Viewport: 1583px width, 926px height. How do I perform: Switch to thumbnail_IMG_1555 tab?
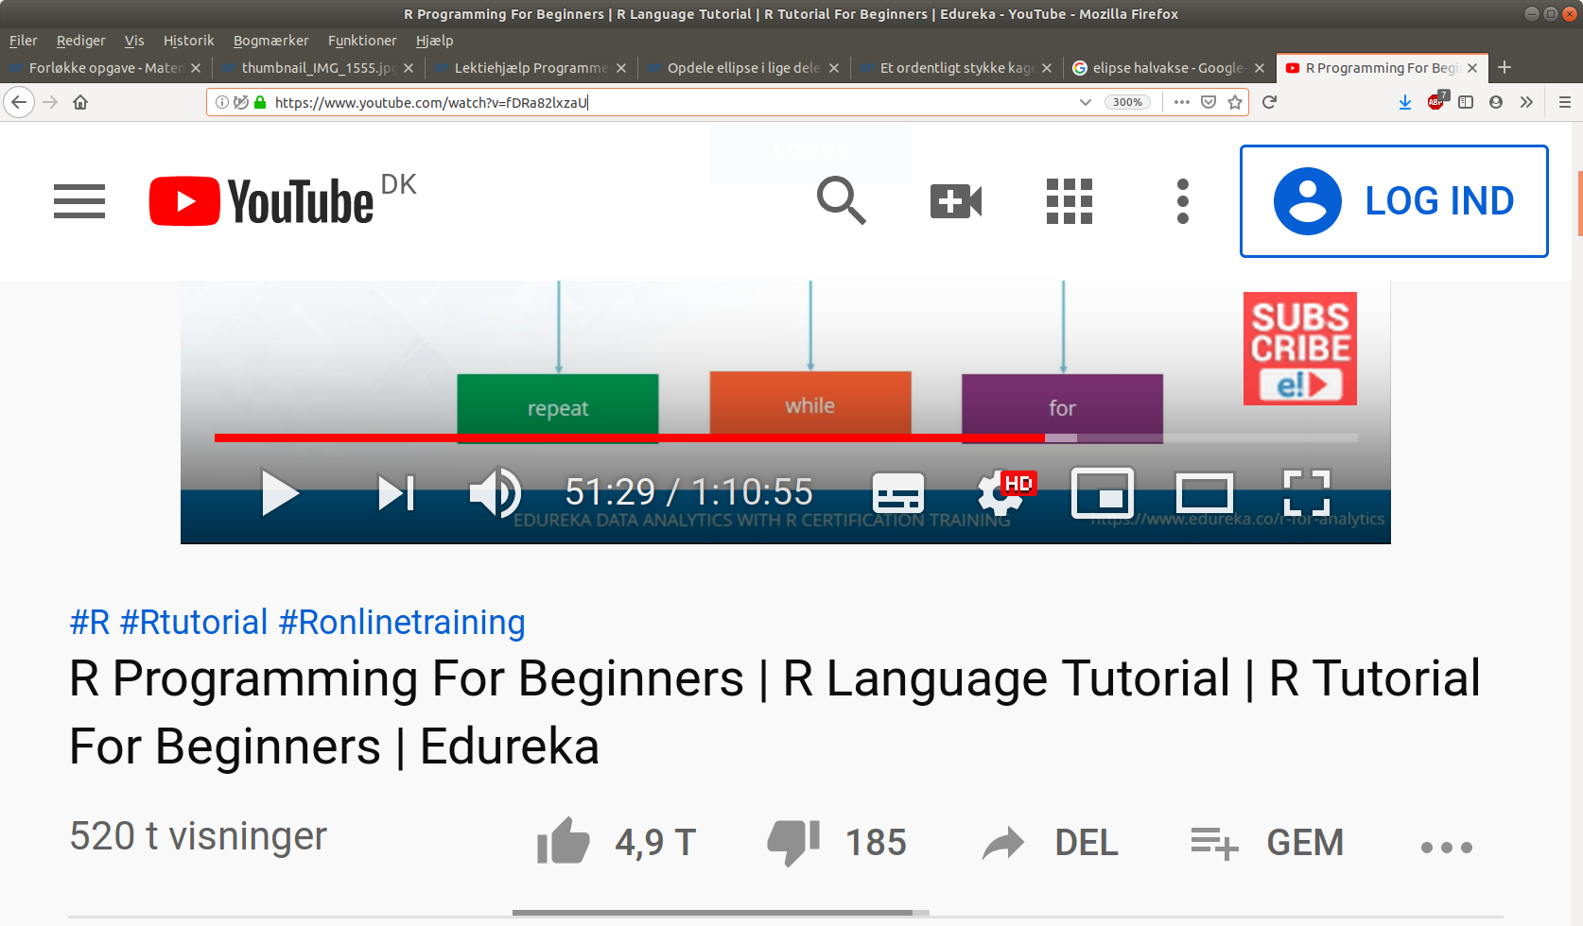point(319,68)
